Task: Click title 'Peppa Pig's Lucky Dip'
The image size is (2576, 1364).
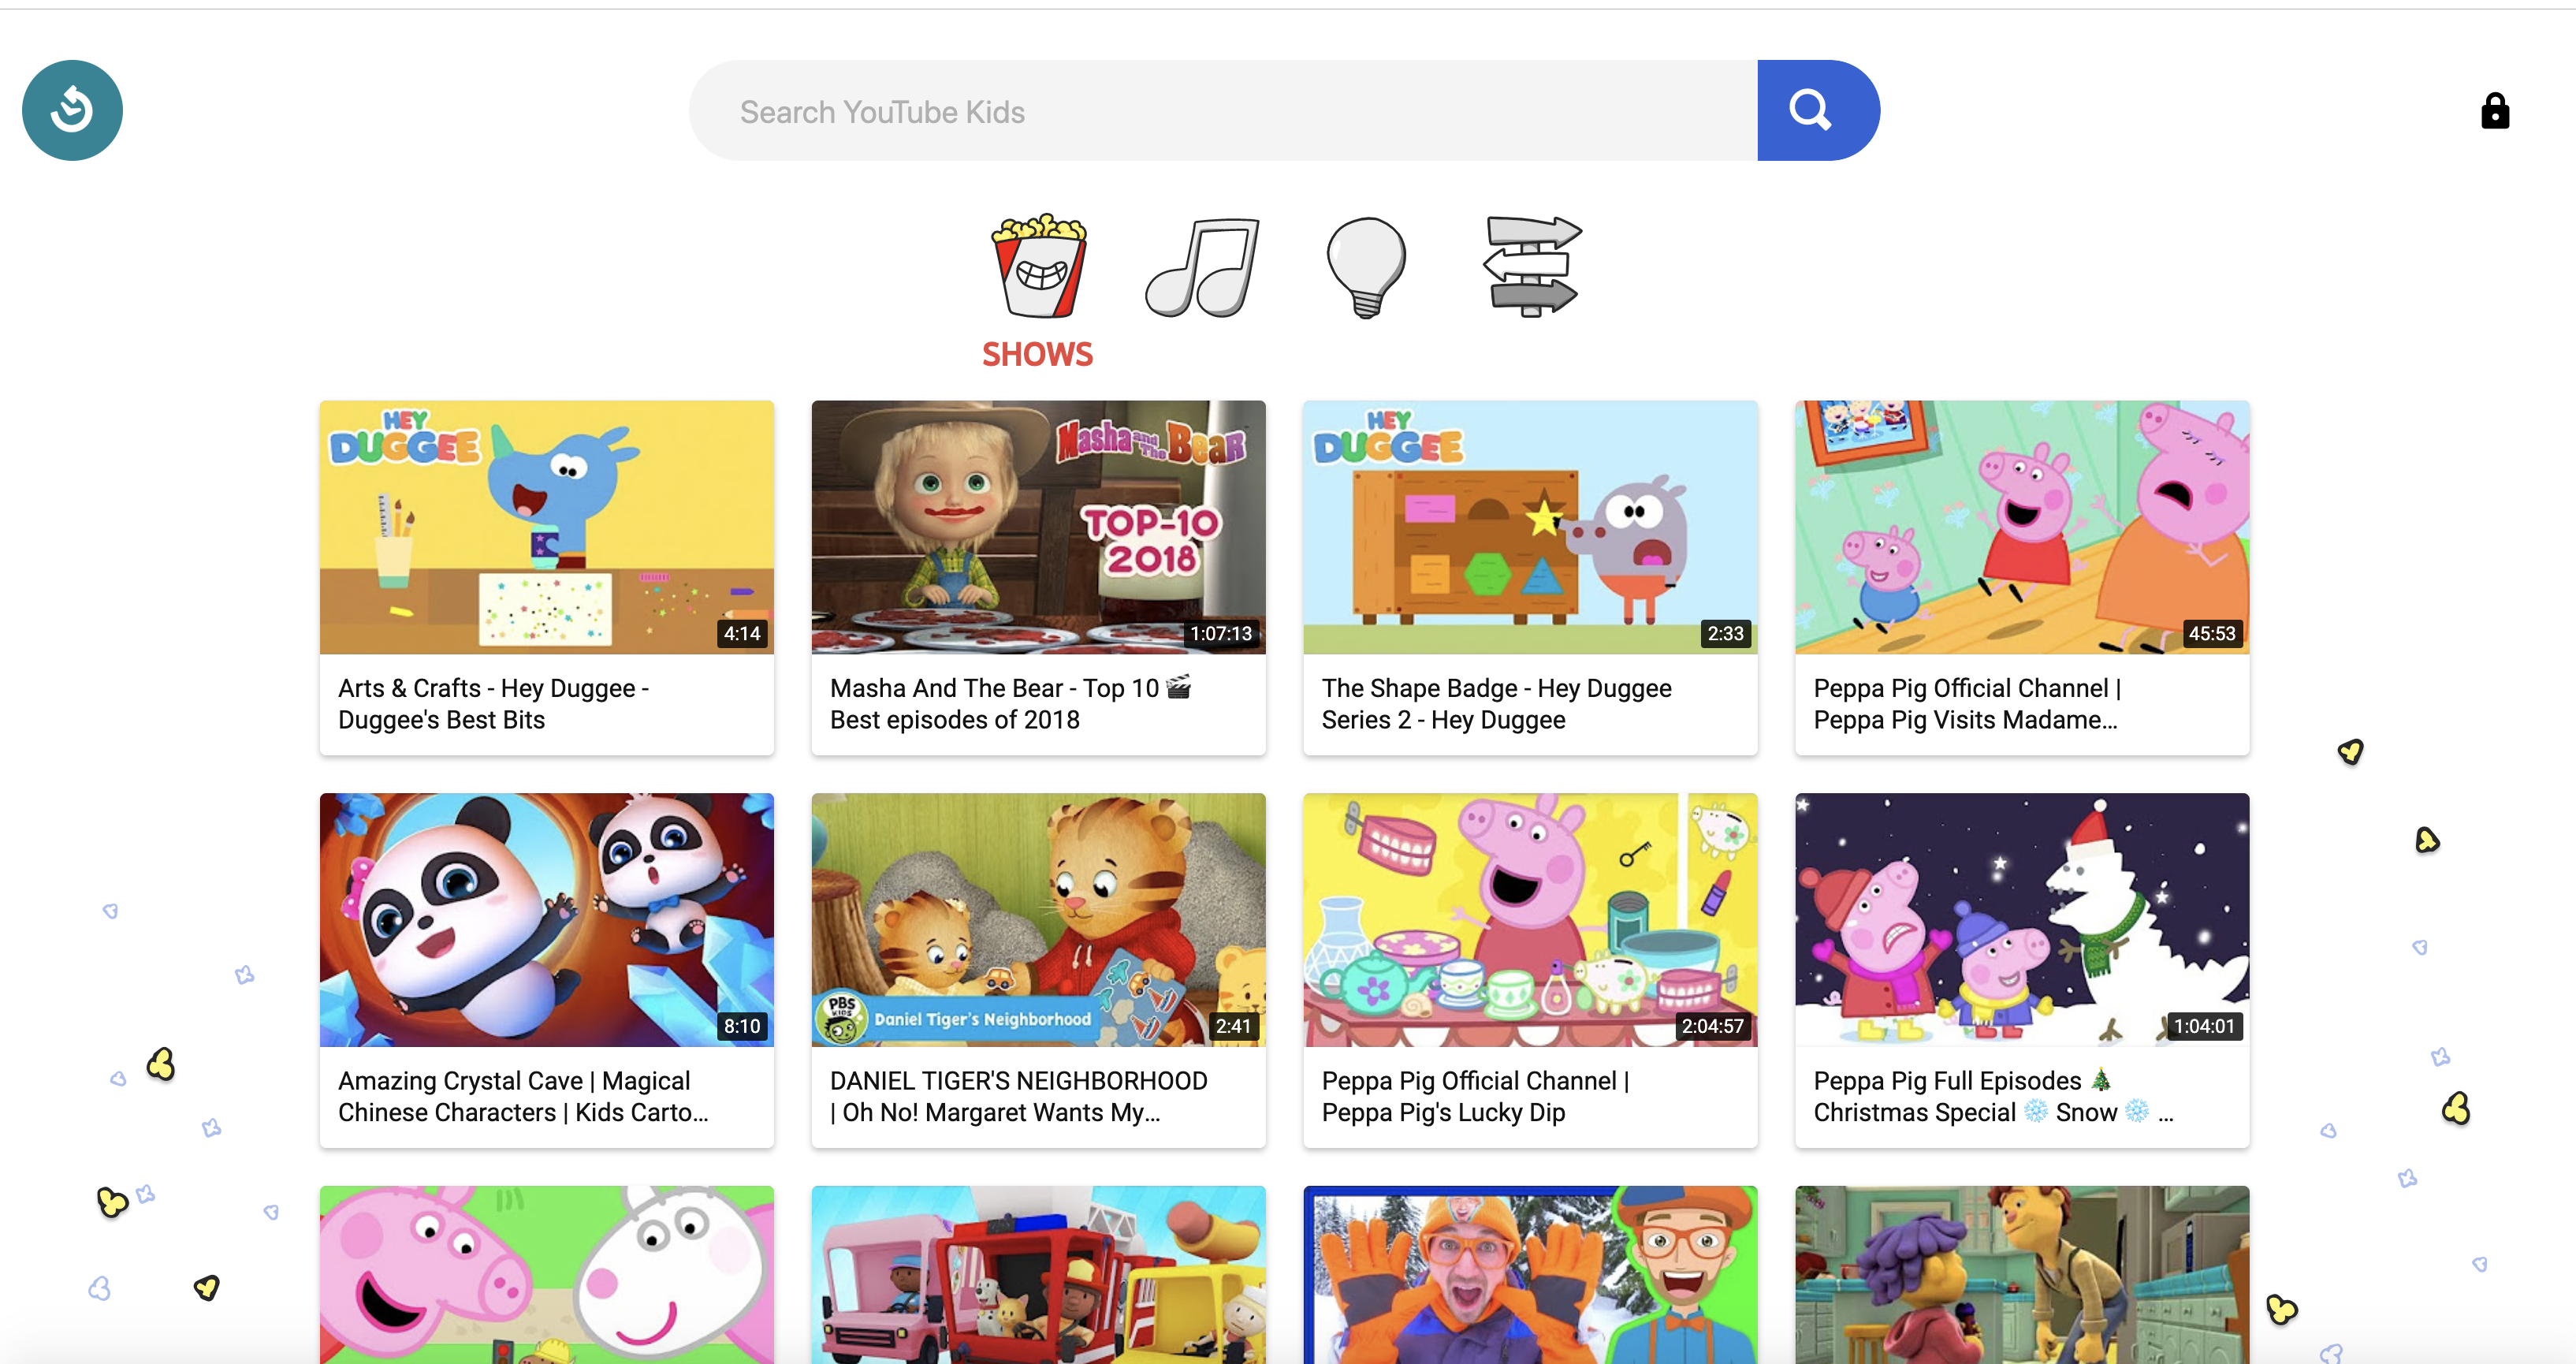Action: click(1476, 1097)
